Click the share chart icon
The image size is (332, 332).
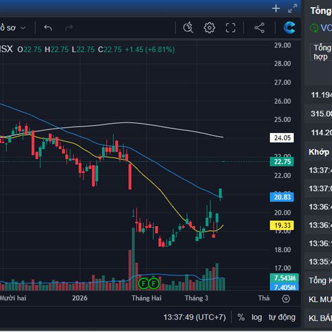pos(259,28)
